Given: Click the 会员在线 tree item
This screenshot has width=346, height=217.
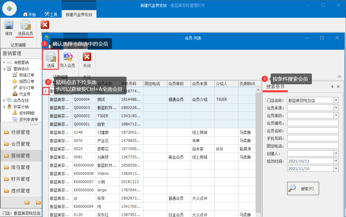Looking at the screenshot, I should click(x=21, y=100).
